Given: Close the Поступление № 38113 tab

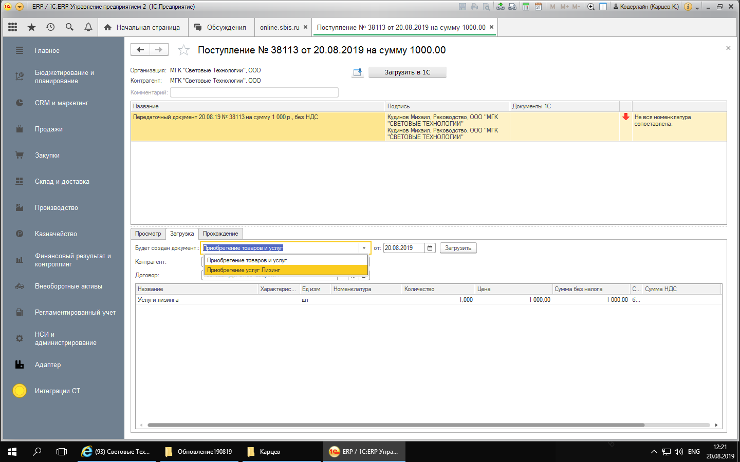Looking at the screenshot, I should click(491, 27).
